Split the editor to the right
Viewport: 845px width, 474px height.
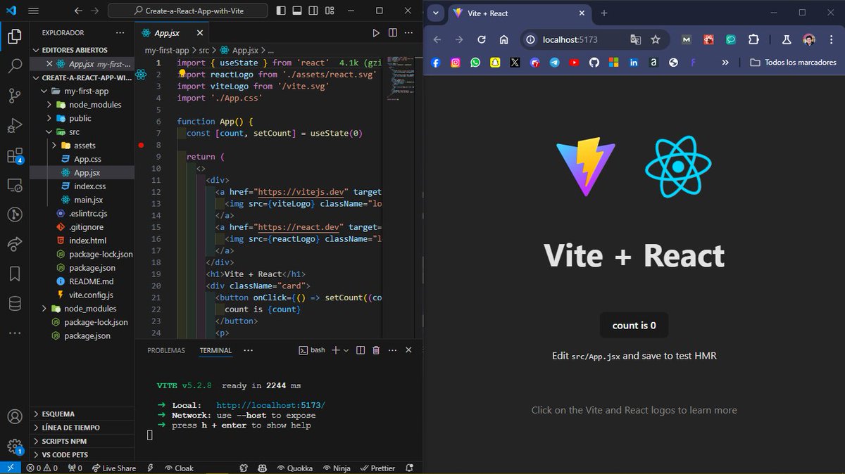(393, 33)
